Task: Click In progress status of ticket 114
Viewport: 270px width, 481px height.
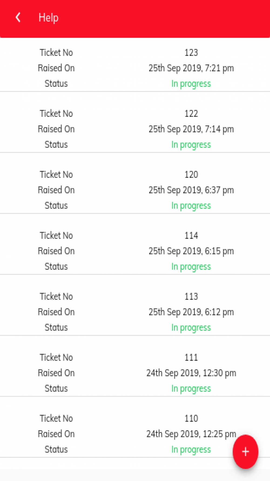Action: click(191, 267)
